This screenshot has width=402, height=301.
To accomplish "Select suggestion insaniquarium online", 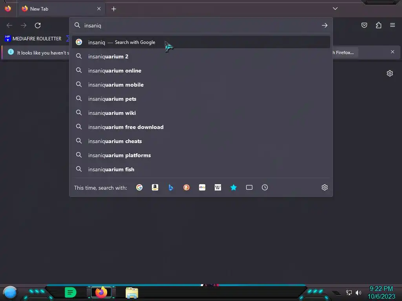I will click(201, 71).
